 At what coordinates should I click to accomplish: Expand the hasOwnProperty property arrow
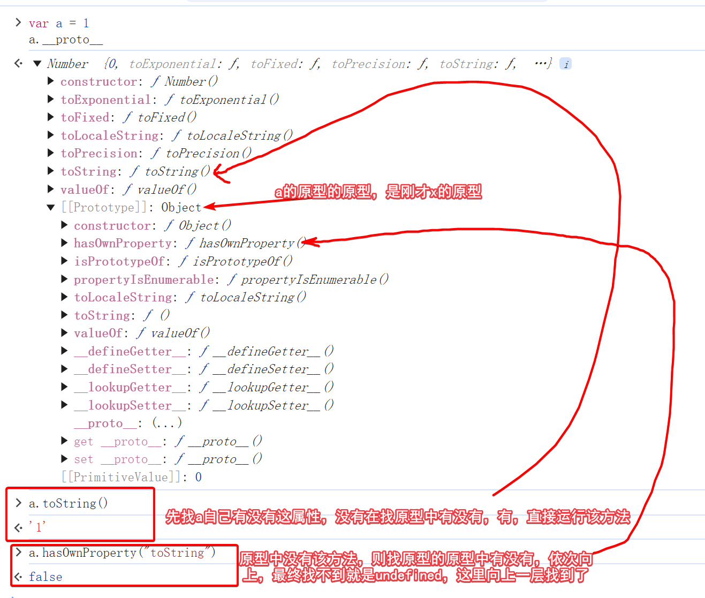point(64,243)
